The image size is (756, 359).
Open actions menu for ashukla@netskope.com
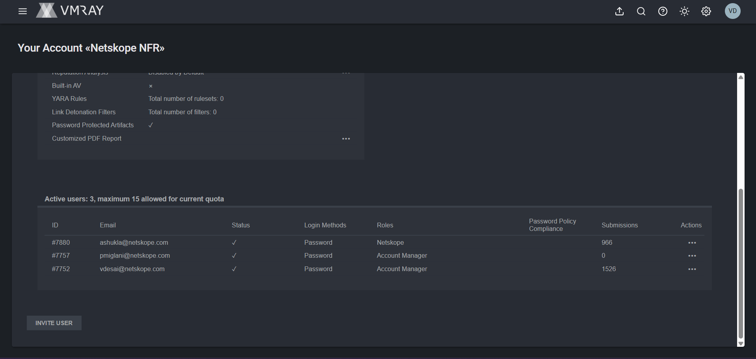692,243
